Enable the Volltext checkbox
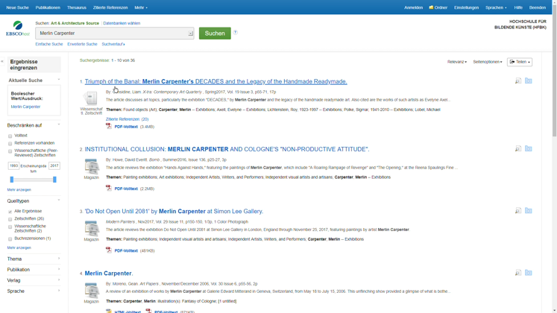 [10, 136]
